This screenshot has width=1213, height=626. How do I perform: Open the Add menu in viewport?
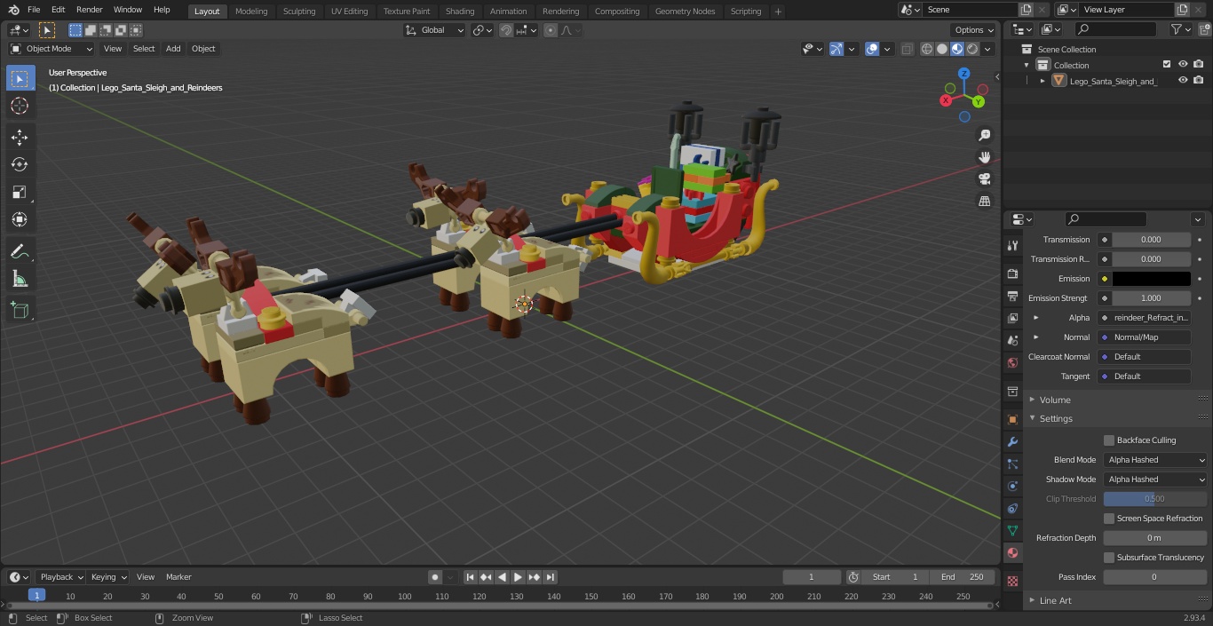coord(173,49)
